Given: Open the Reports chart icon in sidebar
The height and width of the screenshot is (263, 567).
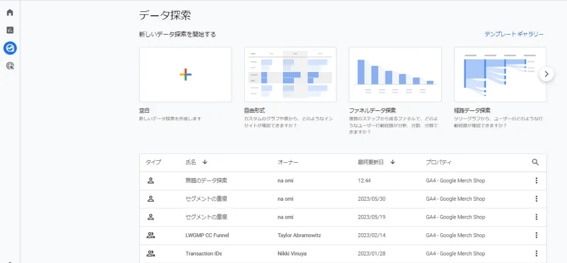Looking at the screenshot, I should pyautogui.click(x=10, y=30).
